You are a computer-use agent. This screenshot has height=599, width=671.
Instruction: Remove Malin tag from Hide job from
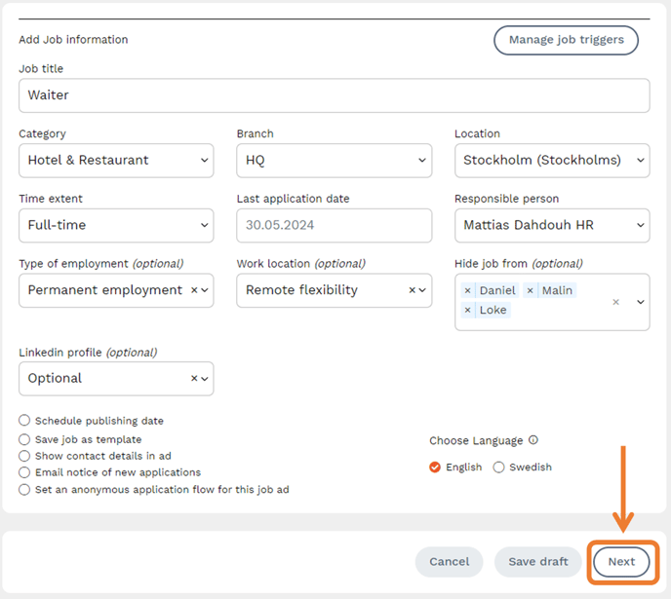pos(530,290)
